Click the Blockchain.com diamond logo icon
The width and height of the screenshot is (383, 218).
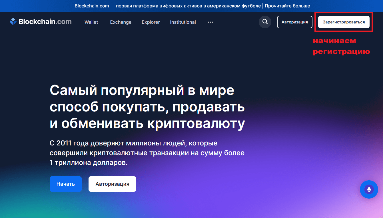click(x=13, y=22)
